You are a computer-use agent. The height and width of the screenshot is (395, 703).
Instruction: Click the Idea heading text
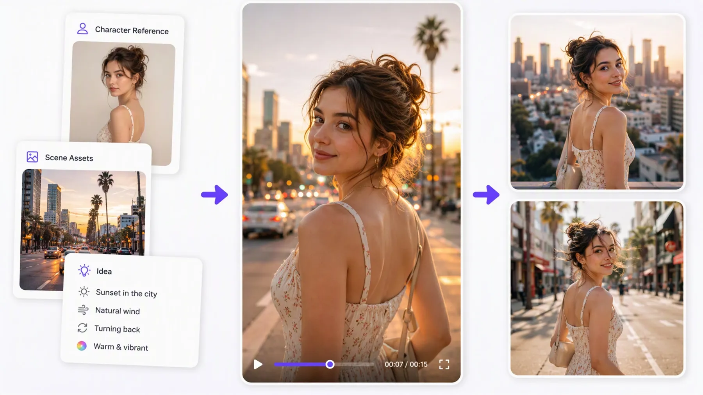point(104,271)
